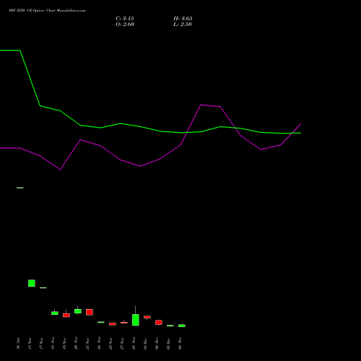Select the 17 Nov date label
The width and height of the screenshot is (361, 361).
click(41, 344)
